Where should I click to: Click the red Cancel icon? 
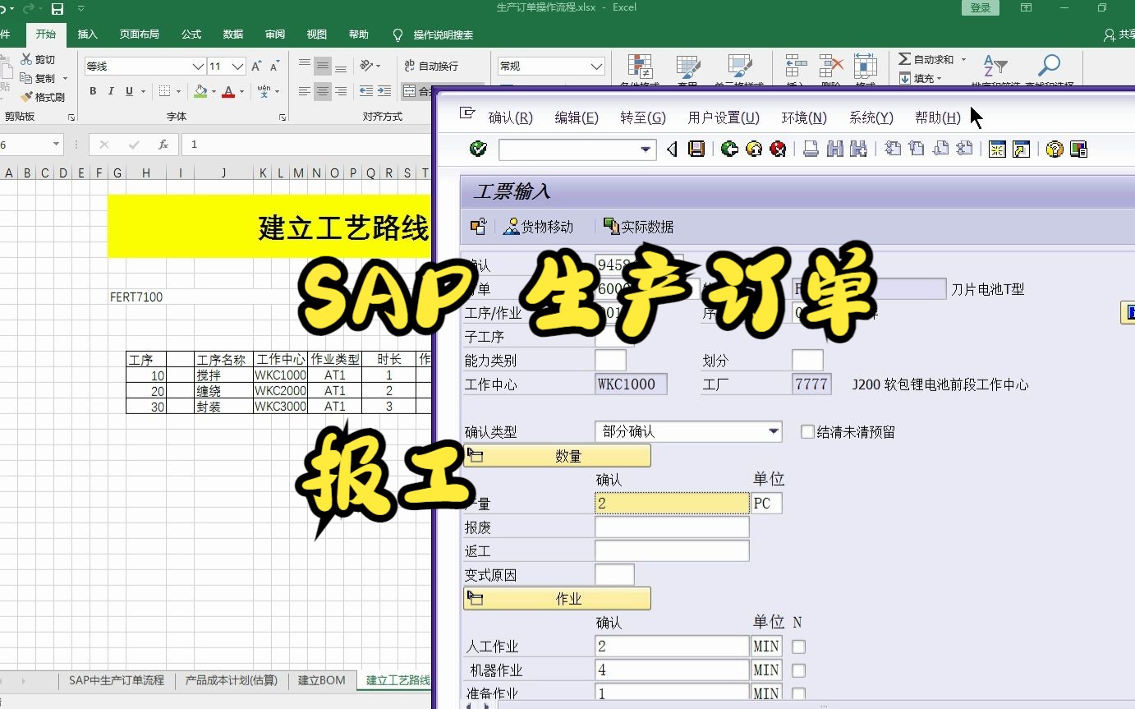(777, 149)
